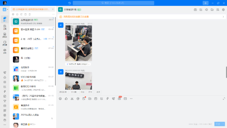This screenshot has height=128, width=227.
Task: Click the 打卡 shortcut button
Action: [90, 92]
